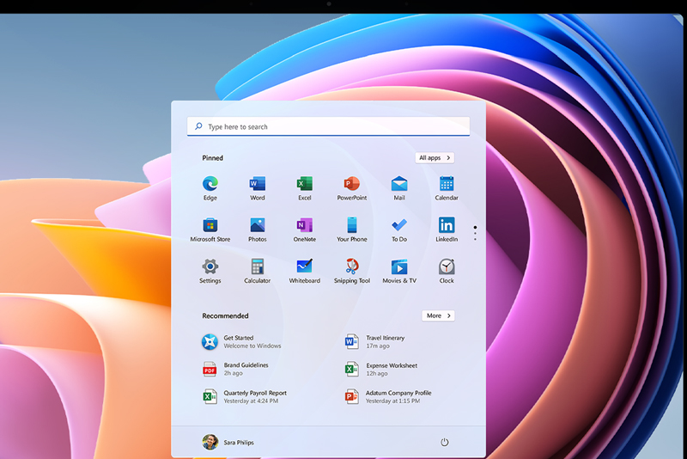Open Excel in the pinned section
This screenshot has width=687, height=459.
305,187
